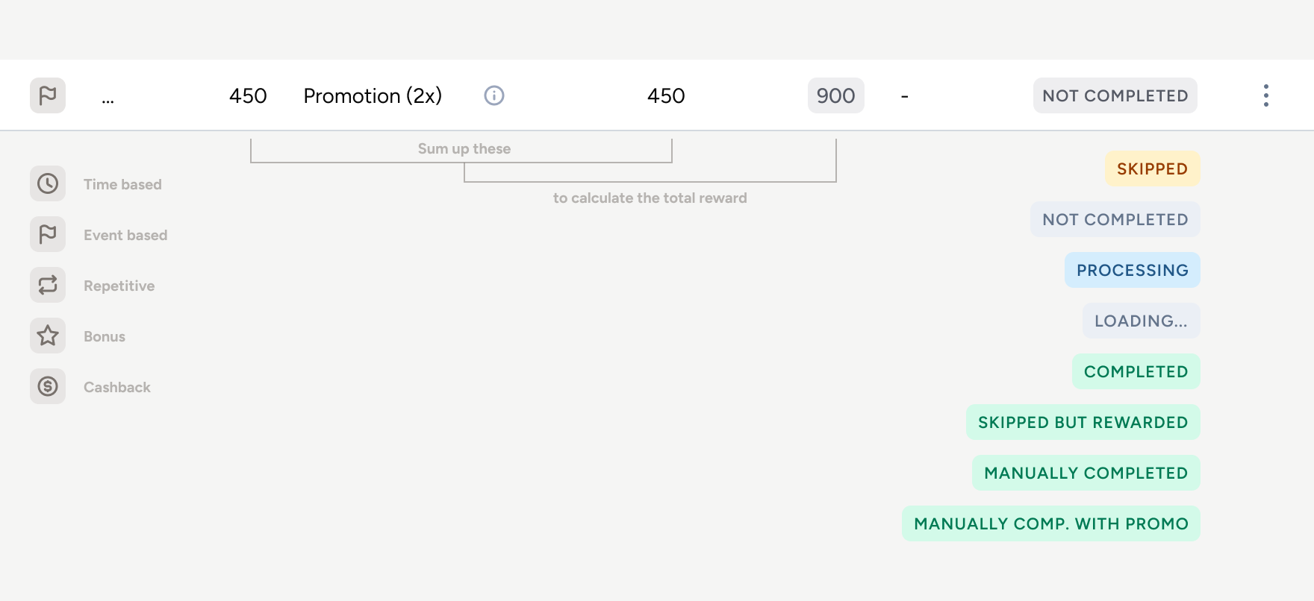Click the Time based clock icon
Screen dimensions: 1314x601
[48, 183]
